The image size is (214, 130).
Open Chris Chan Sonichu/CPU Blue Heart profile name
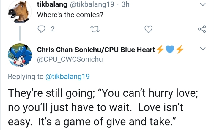coord(96,50)
